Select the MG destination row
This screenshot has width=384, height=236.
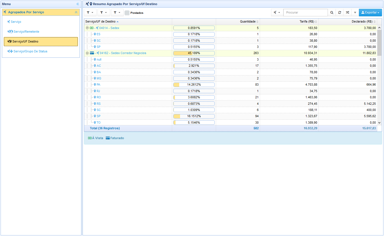[230, 78]
